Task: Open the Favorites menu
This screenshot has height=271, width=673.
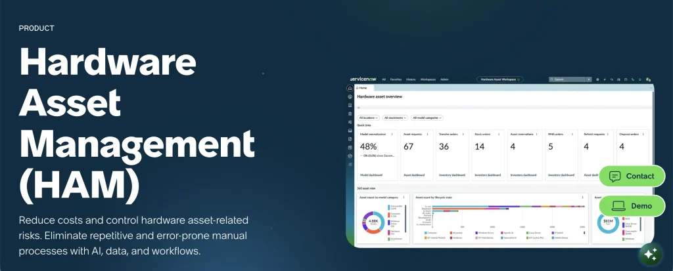Action: 396,79
